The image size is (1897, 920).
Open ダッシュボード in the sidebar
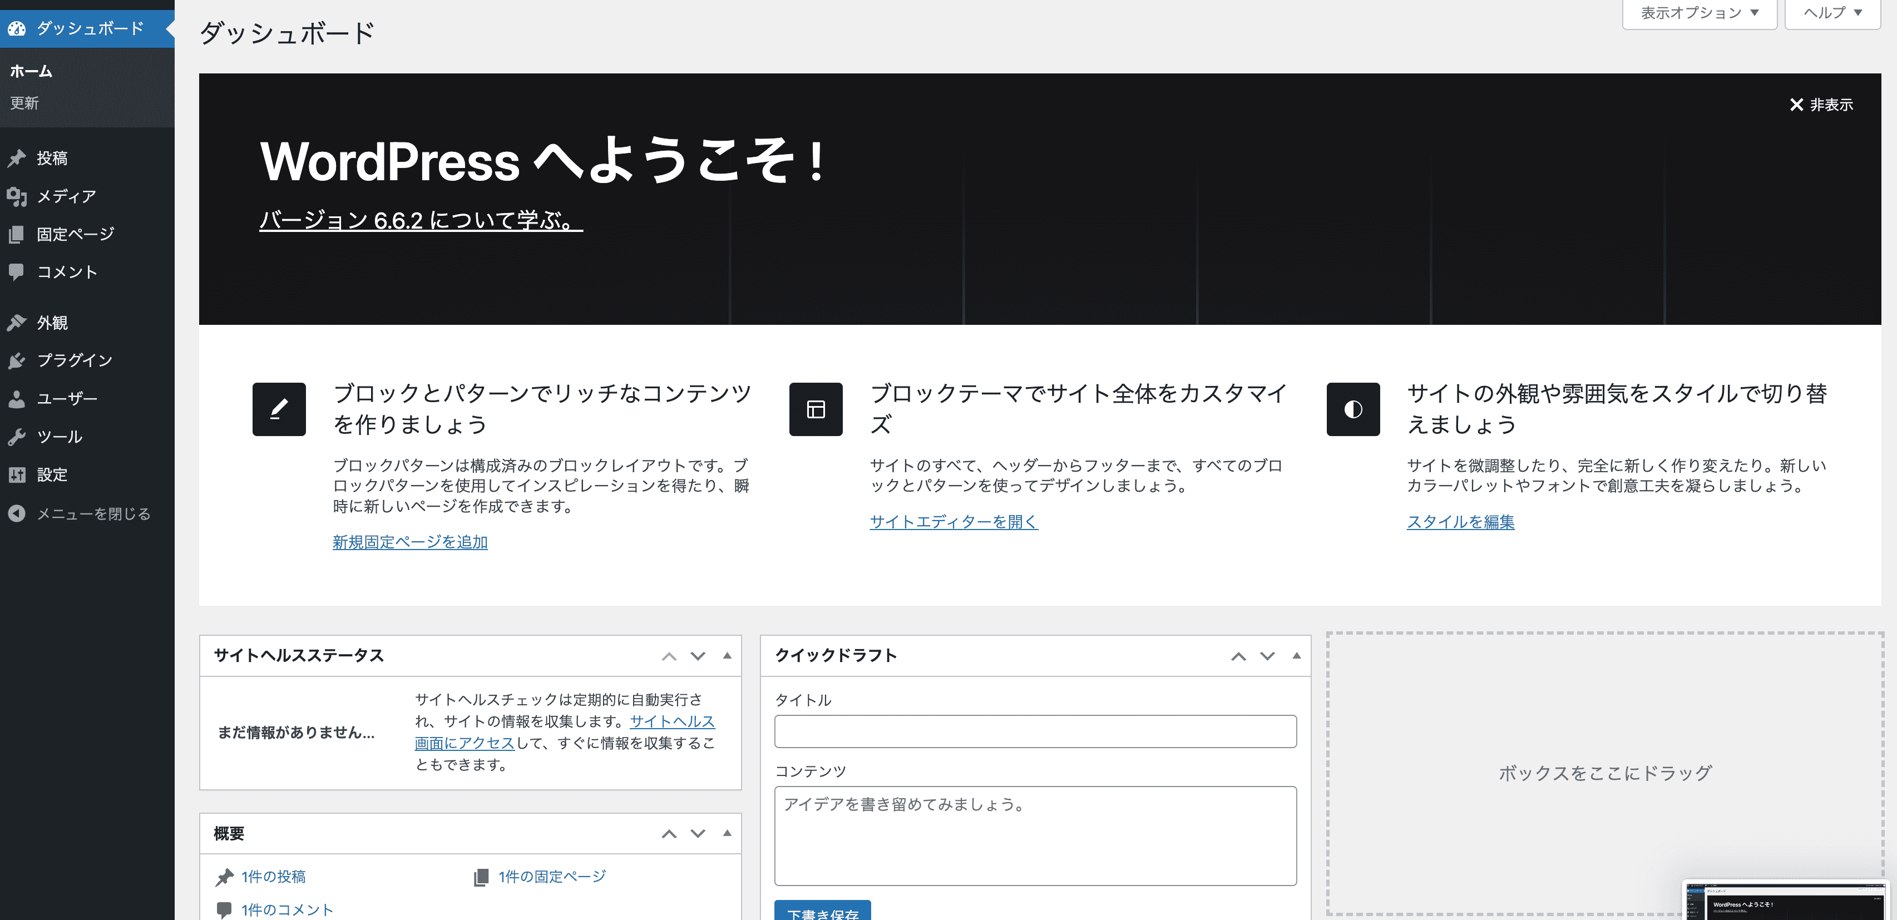(x=87, y=29)
